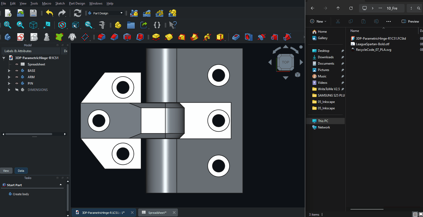Click the macro curly braces icon

pyautogui.click(x=157, y=25)
